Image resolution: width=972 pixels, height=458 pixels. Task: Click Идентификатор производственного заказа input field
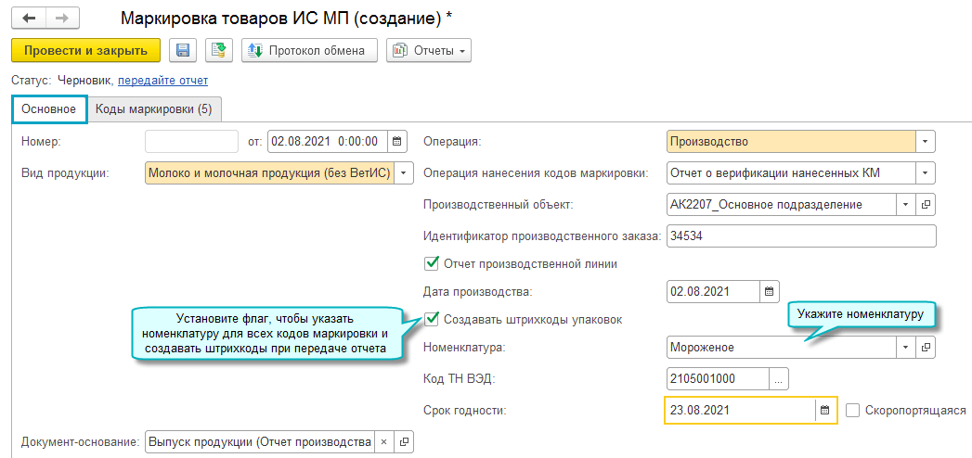(799, 236)
